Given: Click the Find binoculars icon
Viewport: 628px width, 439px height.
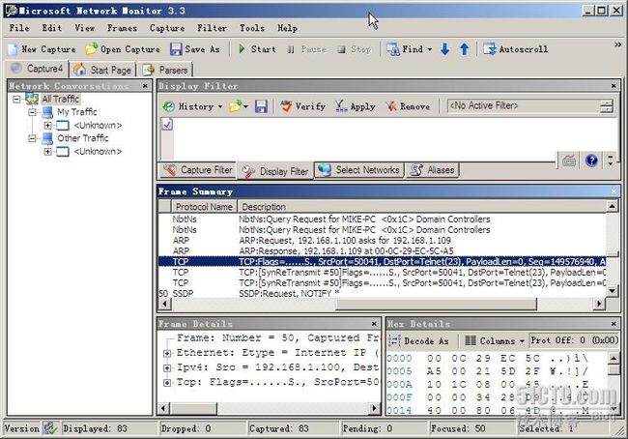Looking at the screenshot, I should (393, 49).
